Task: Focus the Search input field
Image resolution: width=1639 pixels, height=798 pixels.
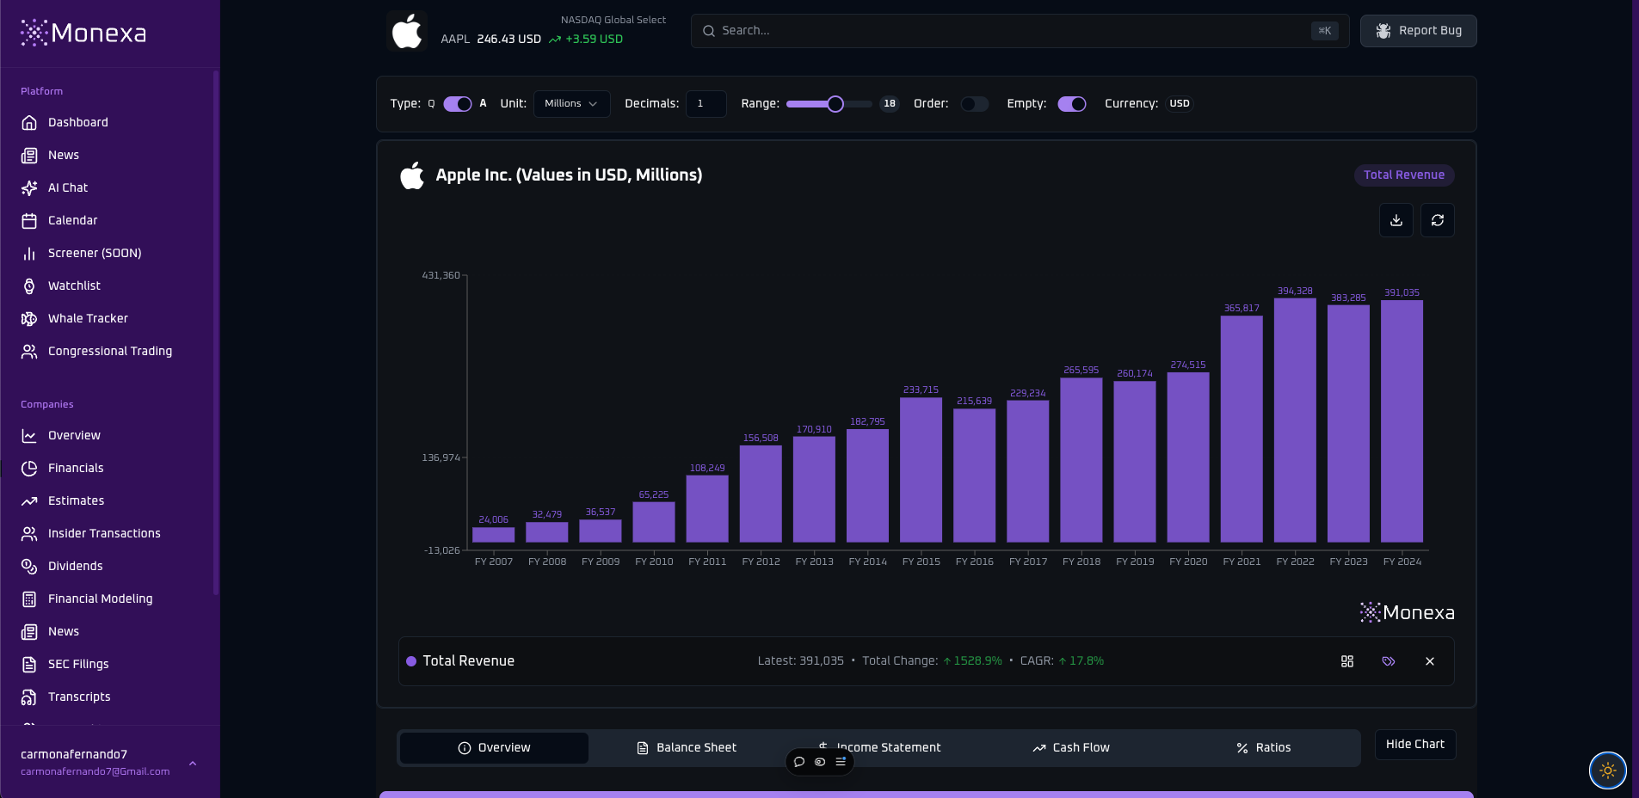Action: coord(1020,31)
